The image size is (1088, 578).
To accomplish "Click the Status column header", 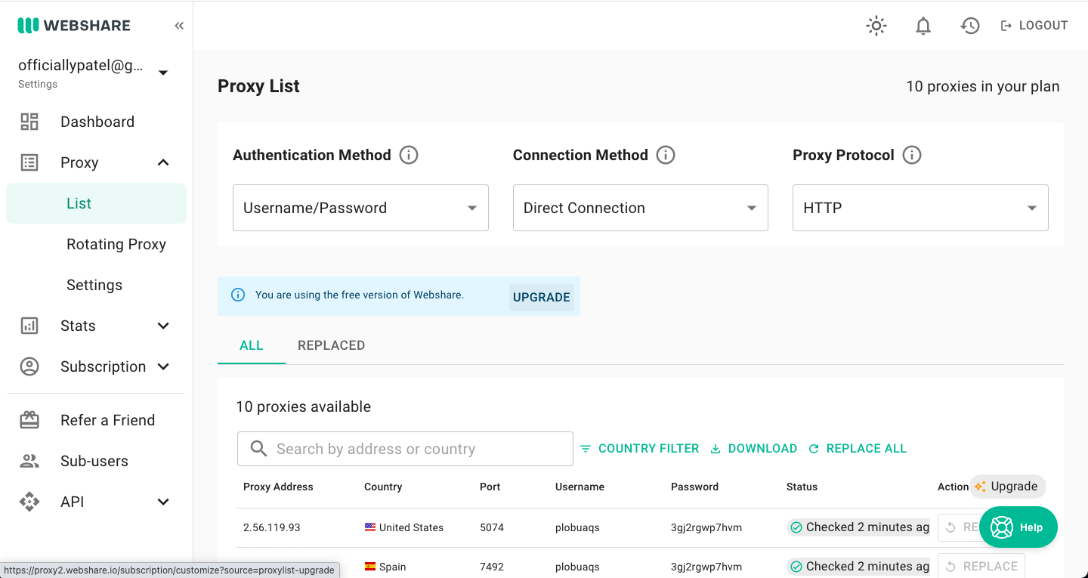I will point(802,487).
